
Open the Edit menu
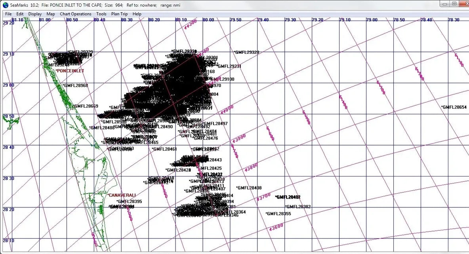(x=20, y=14)
